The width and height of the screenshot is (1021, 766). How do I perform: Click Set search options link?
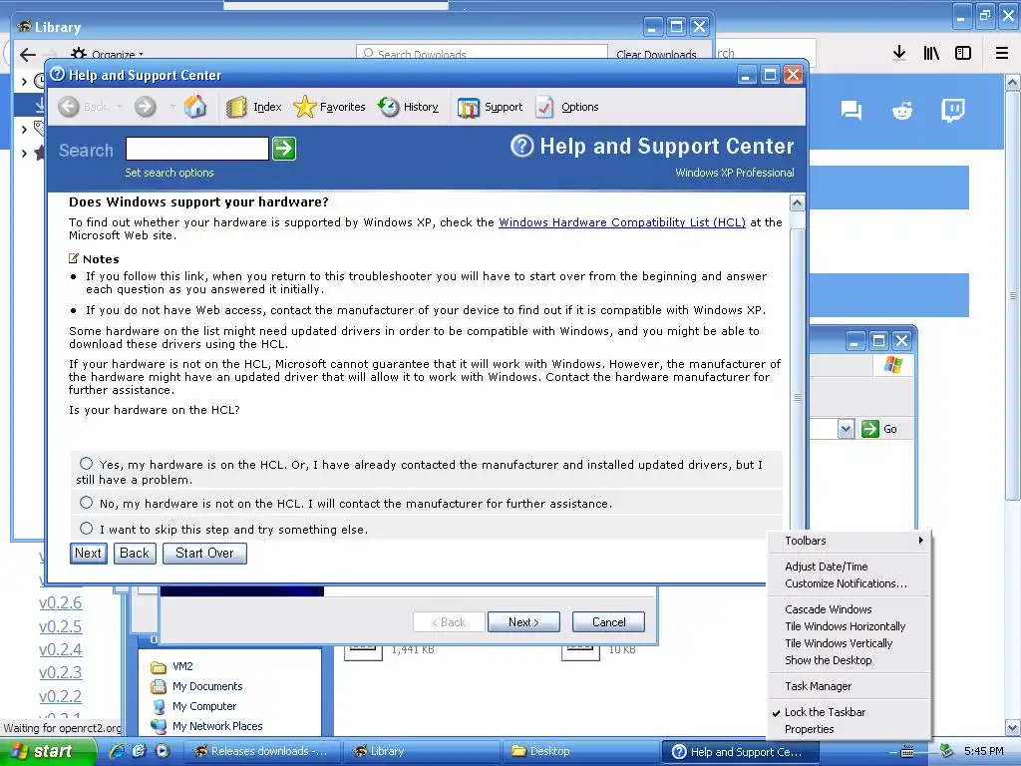(x=170, y=173)
